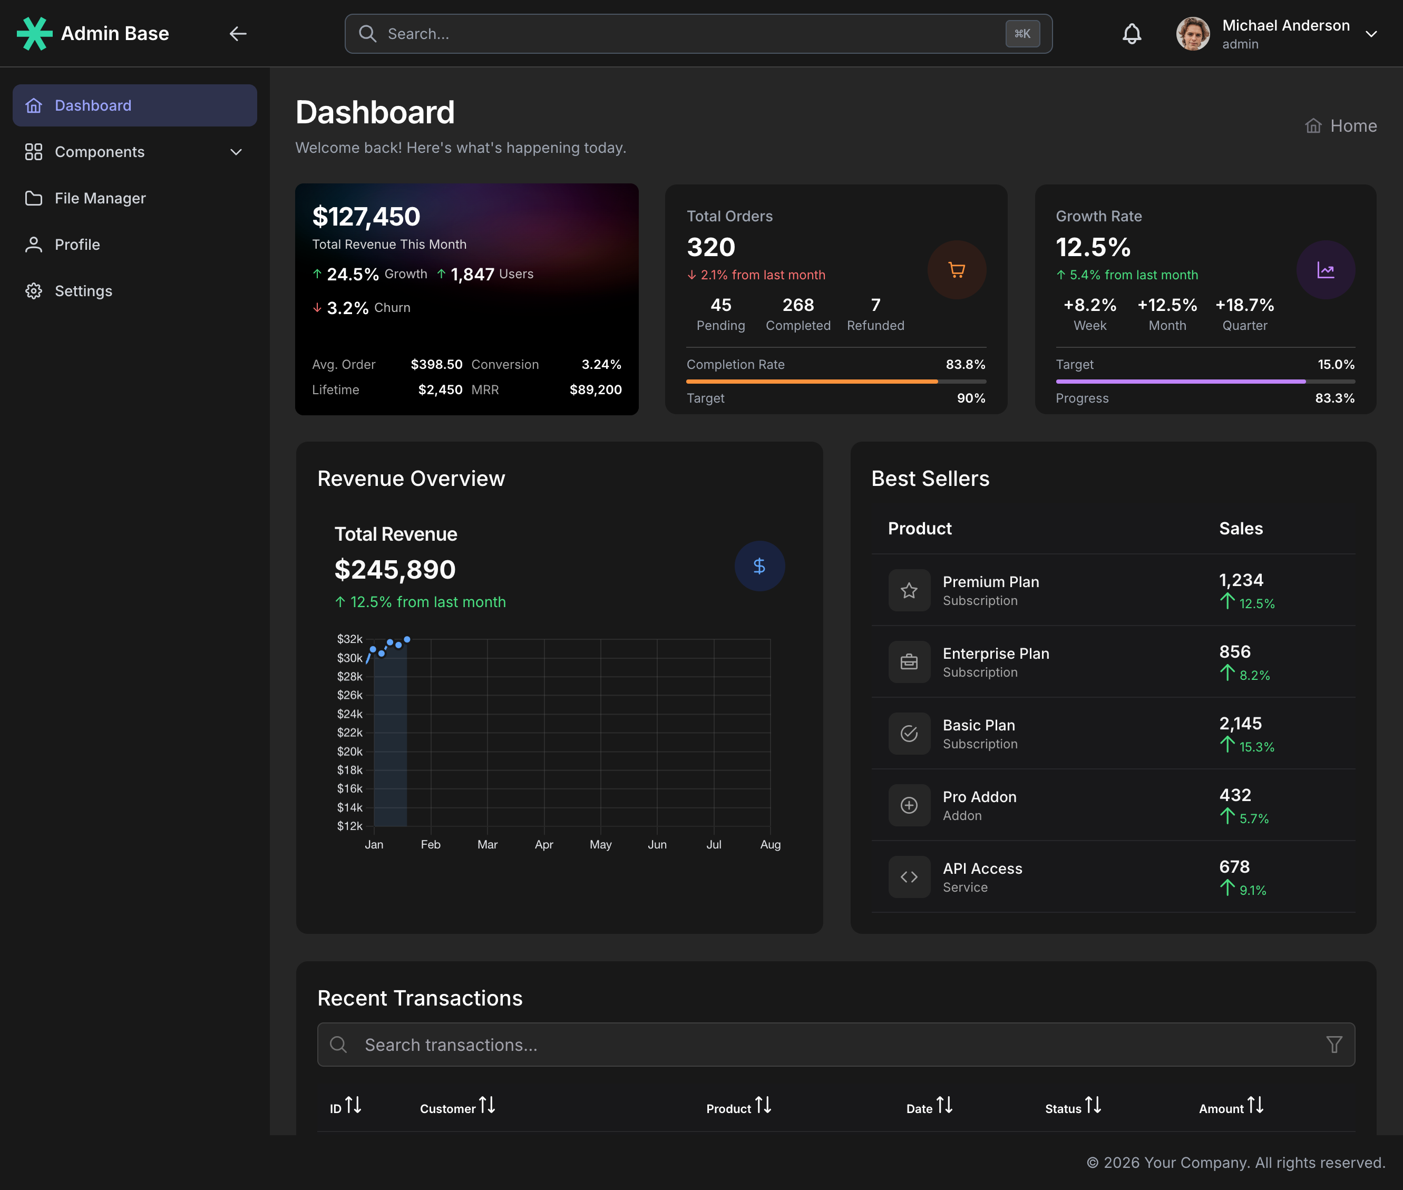Open the Profile page
This screenshot has width=1403, height=1190.
tap(77, 244)
